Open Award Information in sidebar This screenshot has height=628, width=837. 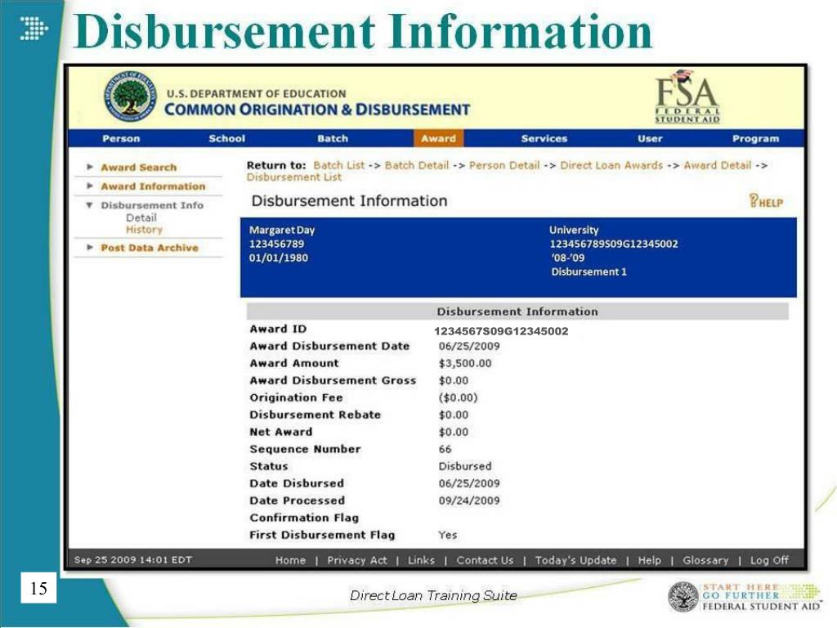(153, 186)
